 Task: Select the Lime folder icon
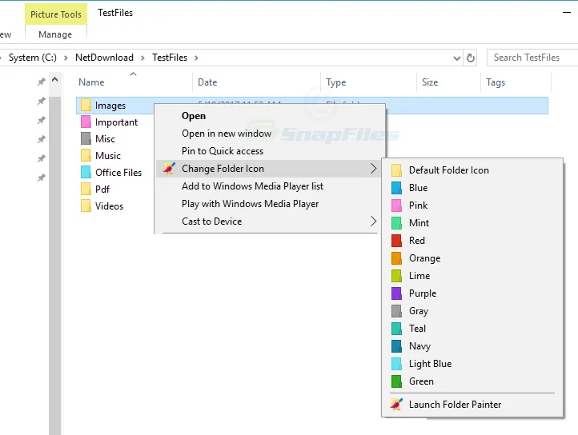[x=396, y=276]
